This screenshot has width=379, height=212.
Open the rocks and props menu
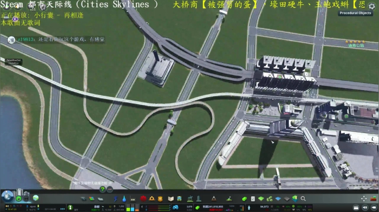coord(270,199)
